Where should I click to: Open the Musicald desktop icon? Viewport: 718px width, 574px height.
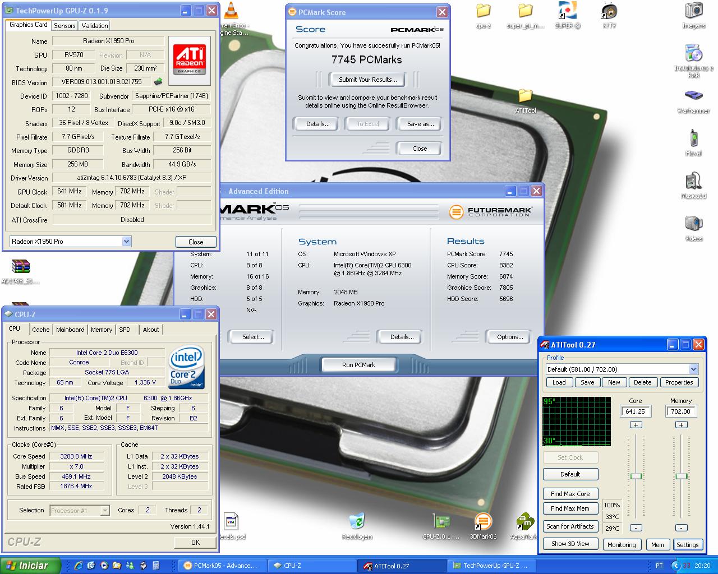pyautogui.click(x=694, y=186)
